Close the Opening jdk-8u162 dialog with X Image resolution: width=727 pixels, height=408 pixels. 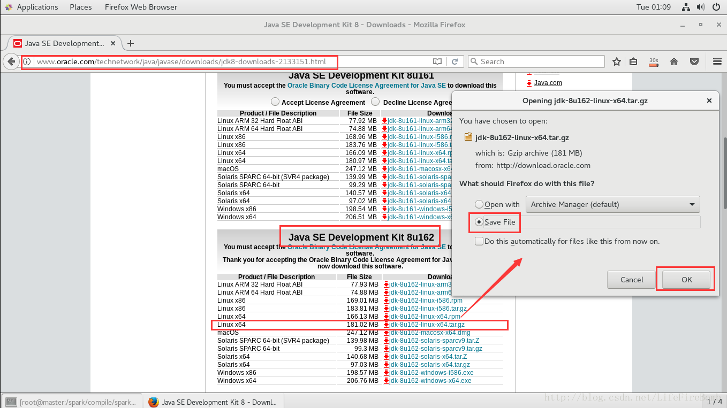click(x=709, y=101)
